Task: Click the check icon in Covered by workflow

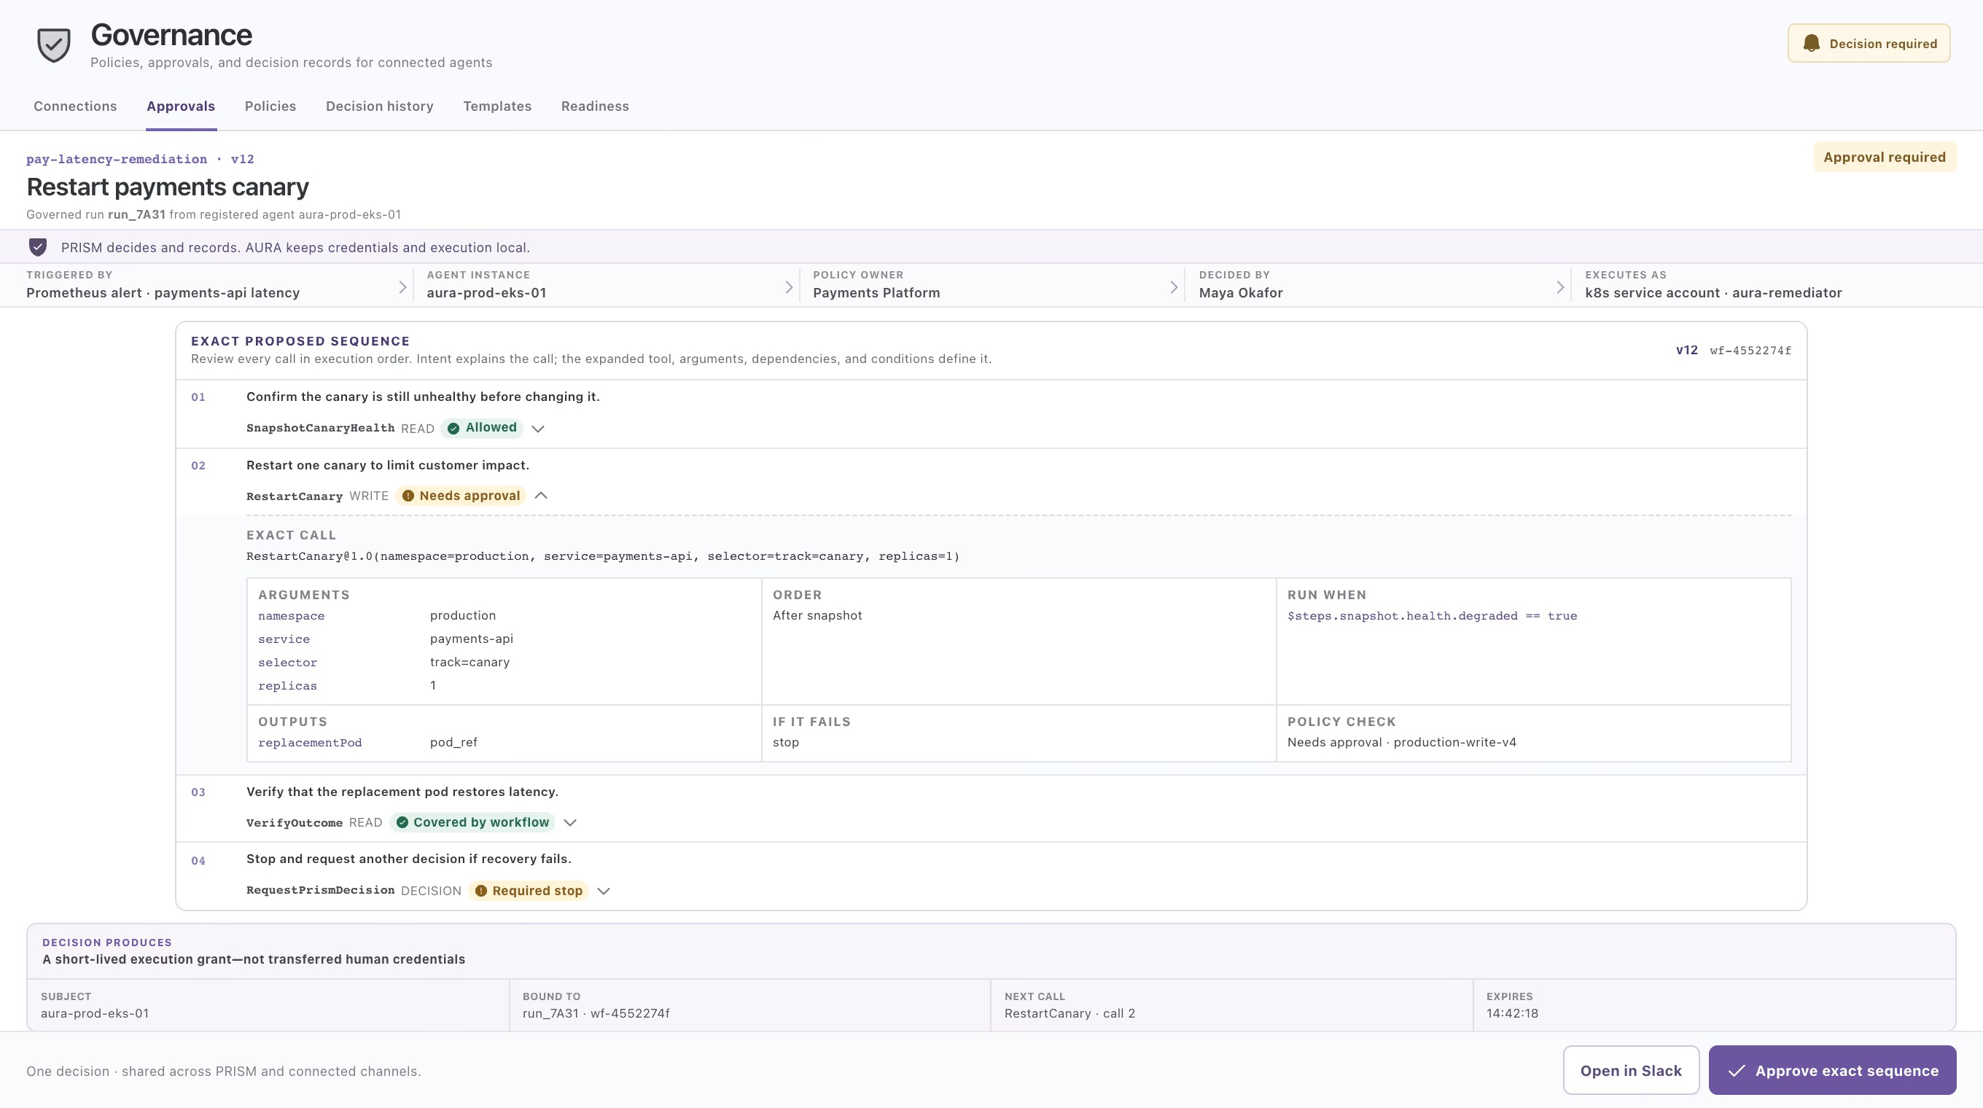Action: coord(402,822)
